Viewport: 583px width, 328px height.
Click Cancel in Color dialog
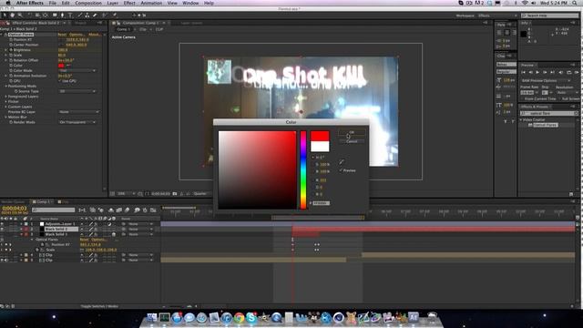pyautogui.click(x=352, y=141)
